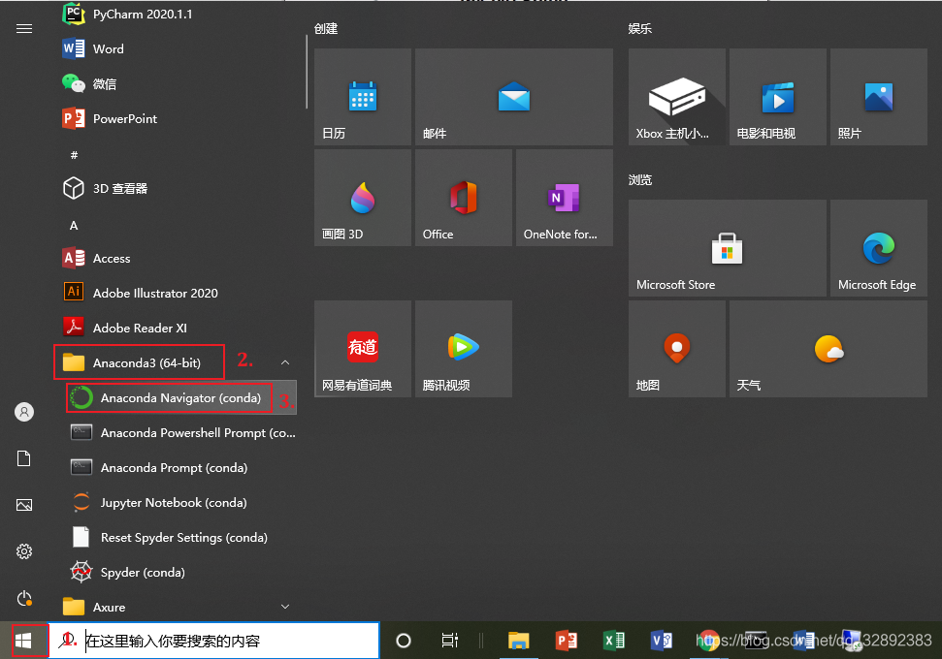The height and width of the screenshot is (659, 942).
Task: Open Visio on the taskbar
Action: 662,641
